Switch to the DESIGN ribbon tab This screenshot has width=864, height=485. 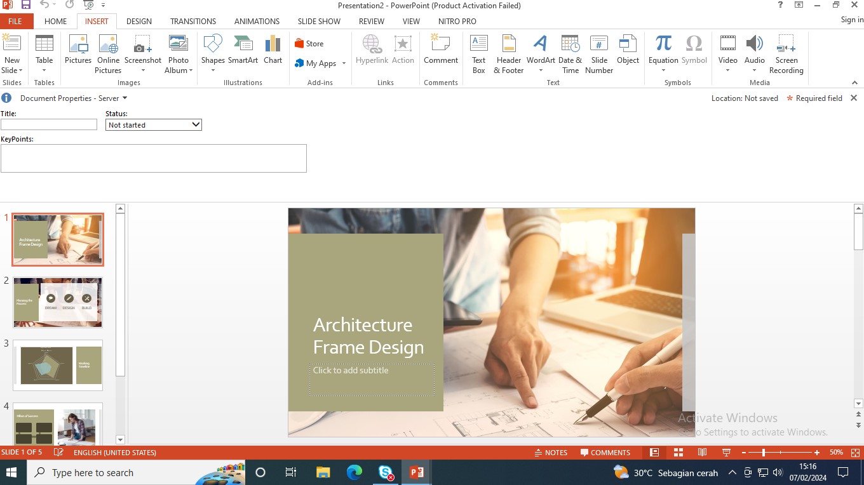pos(139,21)
